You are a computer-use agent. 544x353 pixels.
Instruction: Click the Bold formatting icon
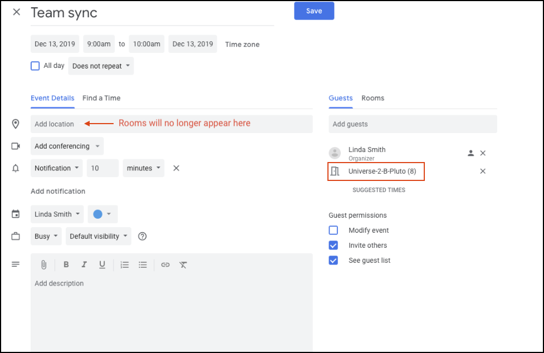click(x=66, y=264)
